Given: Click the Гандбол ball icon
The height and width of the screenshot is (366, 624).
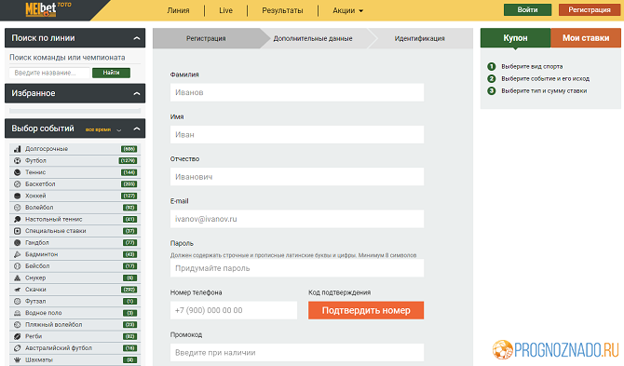Looking at the screenshot, I should (x=17, y=243).
